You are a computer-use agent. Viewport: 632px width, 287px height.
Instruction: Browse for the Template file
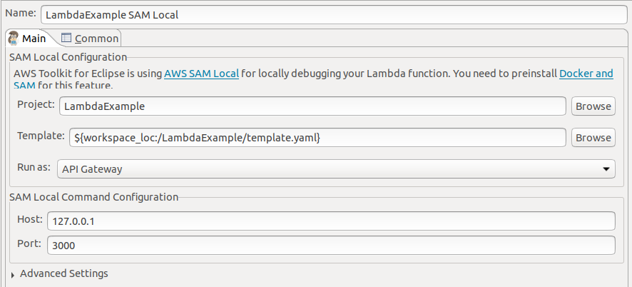593,137
